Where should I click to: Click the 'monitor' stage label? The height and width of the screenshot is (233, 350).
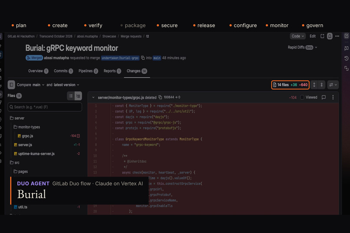tap(279, 26)
